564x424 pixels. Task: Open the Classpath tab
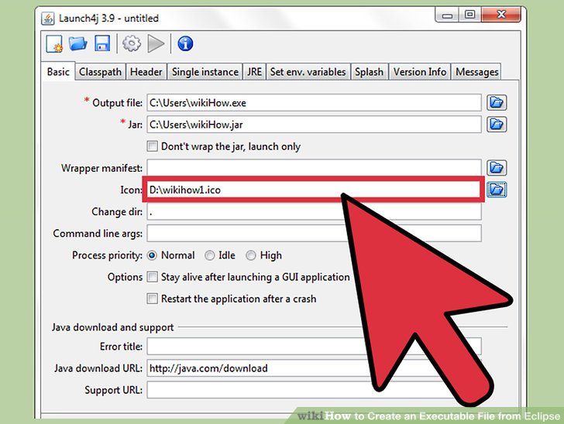(101, 72)
